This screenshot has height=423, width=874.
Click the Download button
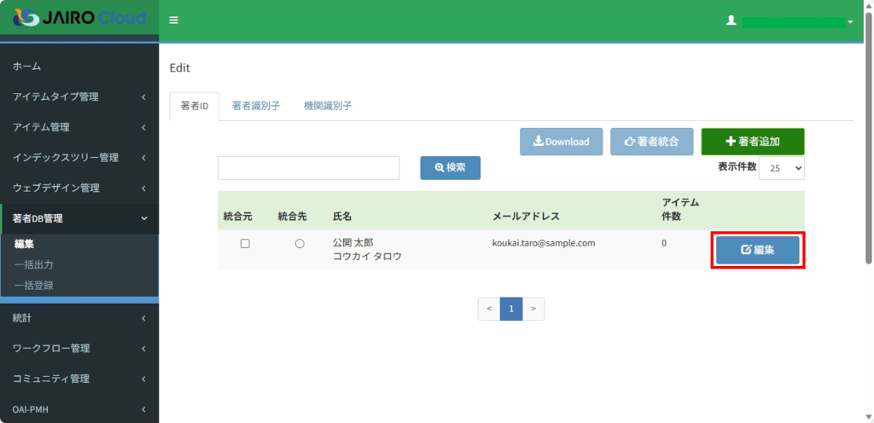click(x=562, y=142)
